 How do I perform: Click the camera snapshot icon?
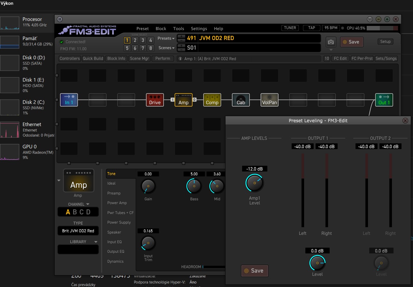coord(331,42)
